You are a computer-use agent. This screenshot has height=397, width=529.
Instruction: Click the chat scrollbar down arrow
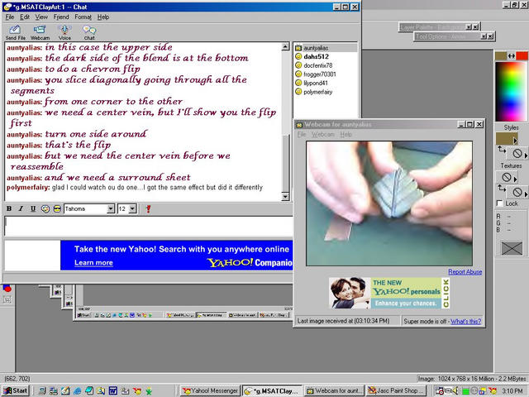(285, 197)
